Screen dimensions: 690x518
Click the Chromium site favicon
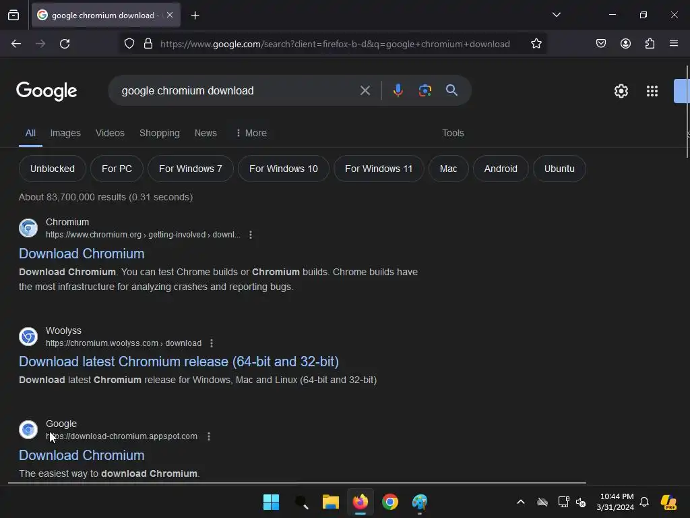pos(28,228)
